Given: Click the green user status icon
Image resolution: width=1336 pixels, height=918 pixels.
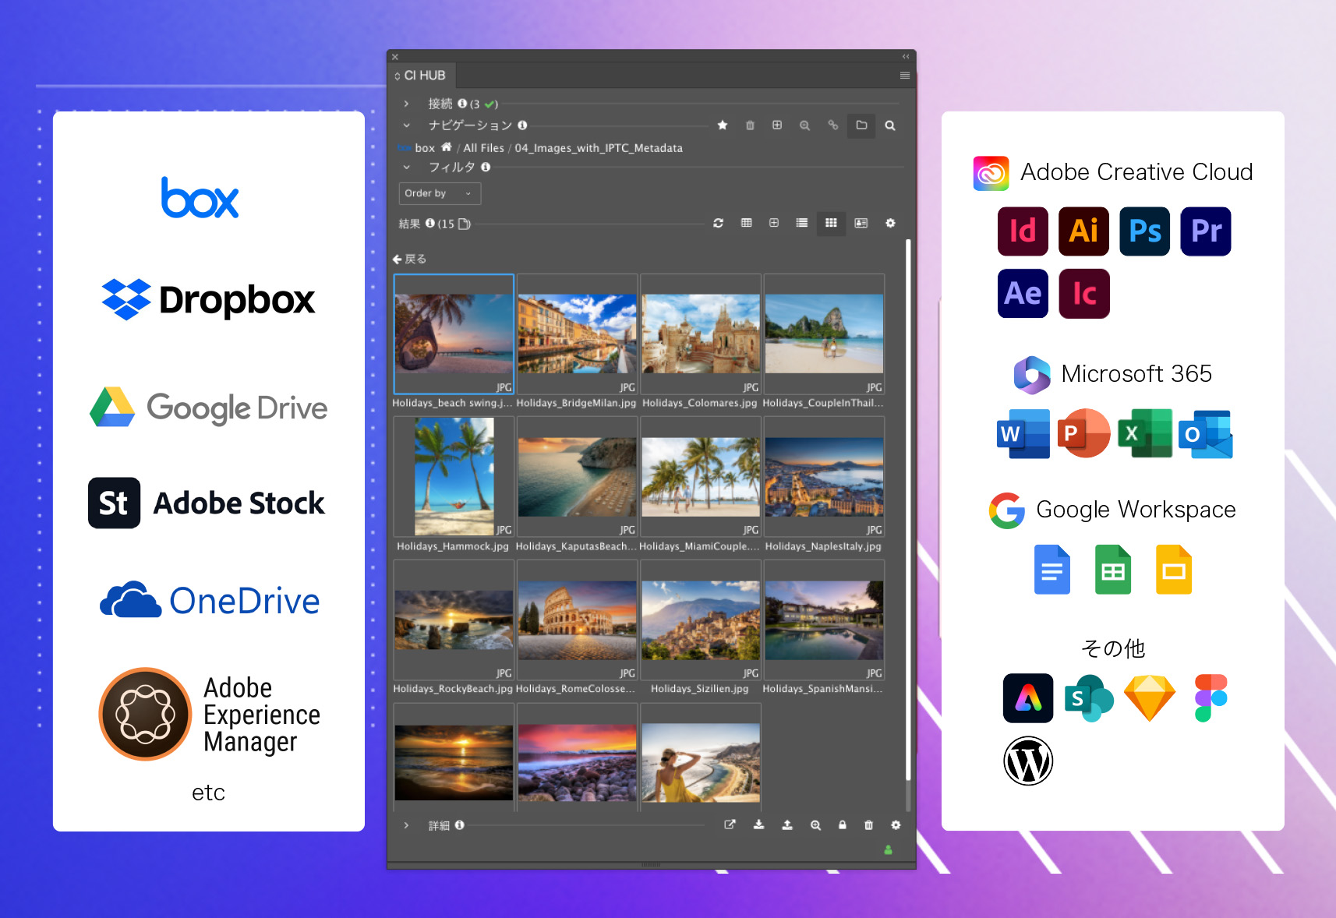Looking at the screenshot, I should tap(888, 850).
